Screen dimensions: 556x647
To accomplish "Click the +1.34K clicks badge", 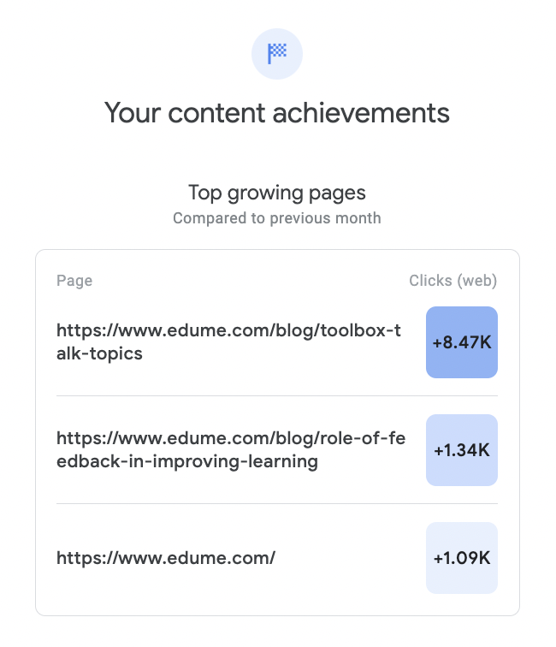I will click(462, 450).
